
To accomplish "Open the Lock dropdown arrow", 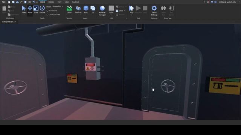I will coord(125,11).
